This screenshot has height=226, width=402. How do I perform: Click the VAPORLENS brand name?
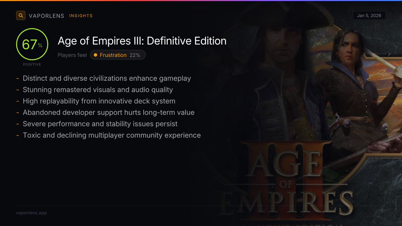(47, 16)
